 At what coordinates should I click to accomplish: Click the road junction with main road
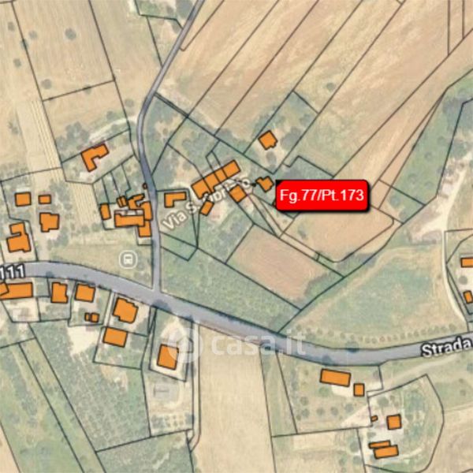click(156, 293)
